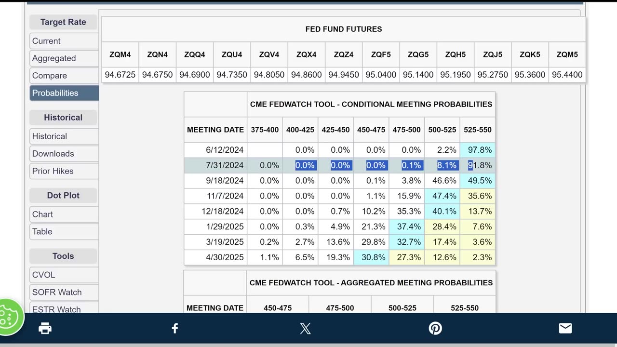Share via the Facebook icon
The height and width of the screenshot is (347, 617).
pyautogui.click(x=175, y=329)
